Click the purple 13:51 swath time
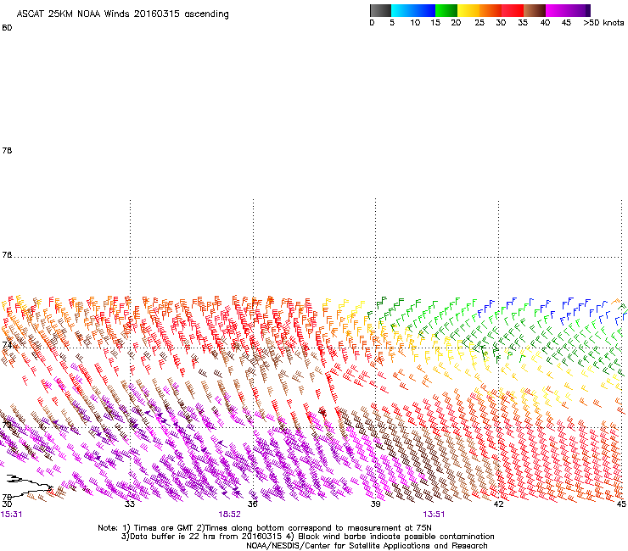 point(434,515)
